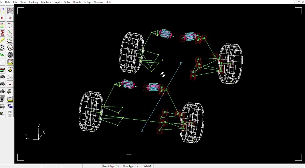The image size is (305, 168).
Task: Click the Rear Type: 15 status field
Action: tap(132, 166)
